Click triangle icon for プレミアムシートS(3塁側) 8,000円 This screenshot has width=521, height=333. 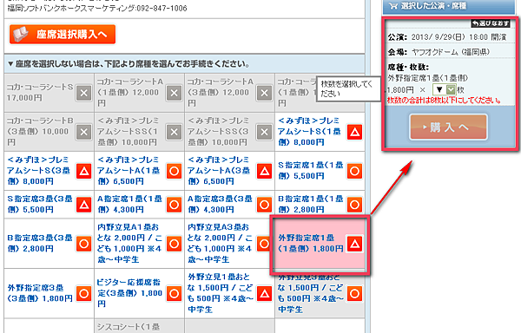pos(83,171)
